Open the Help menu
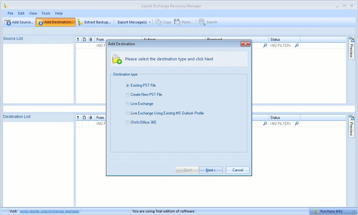The height and width of the screenshot is (215, 358). [x=59, y=13]
